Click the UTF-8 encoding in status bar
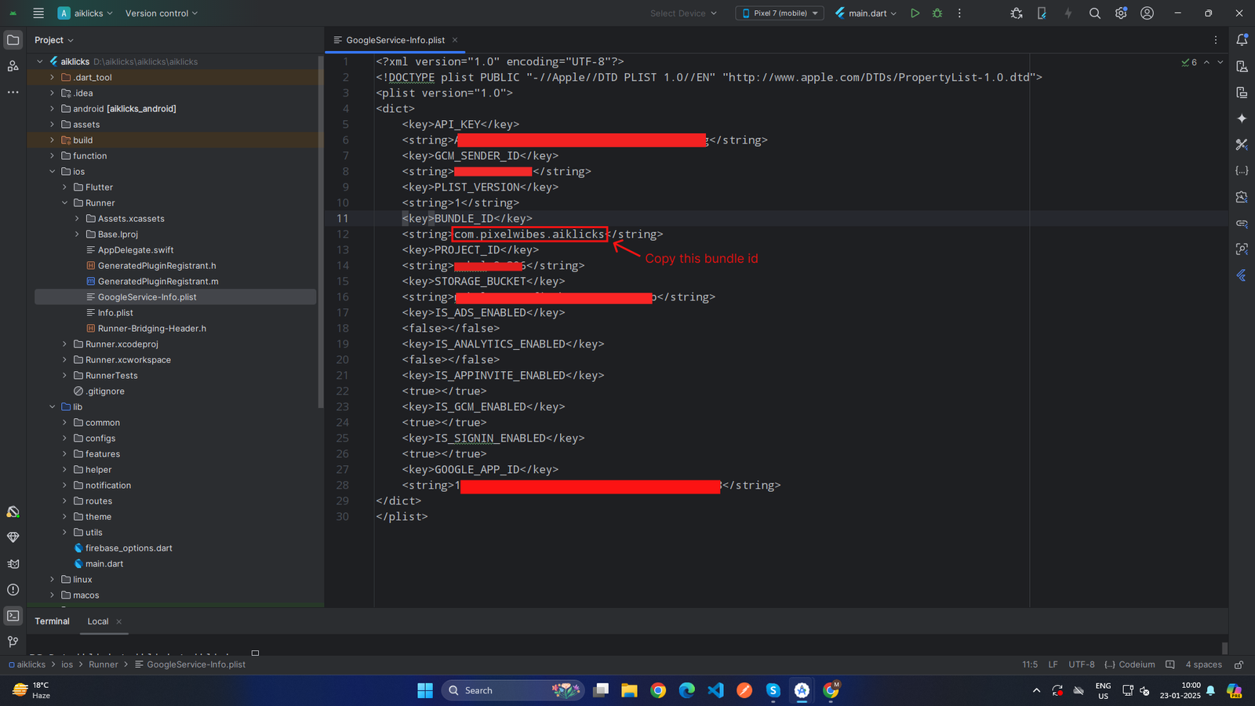This screenshot has height=706, width=1255. pyautogui.click(x=1081, y=664)
